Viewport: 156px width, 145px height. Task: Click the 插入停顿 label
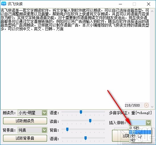pos(117,123)
